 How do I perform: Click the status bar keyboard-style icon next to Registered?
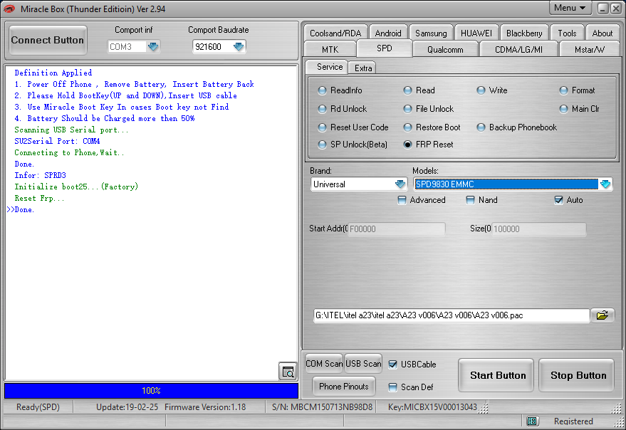(531, 421)
